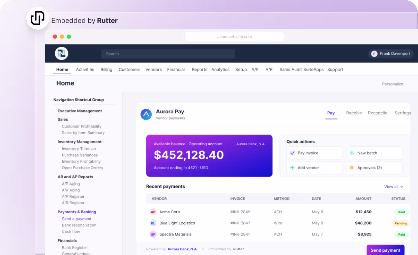The image size is (418, 255).
Task: Click Frank Davenport's F avatar icon
Action: click(374, 54)
